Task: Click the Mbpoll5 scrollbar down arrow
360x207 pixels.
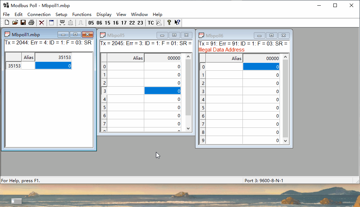Action: (188, 129)
